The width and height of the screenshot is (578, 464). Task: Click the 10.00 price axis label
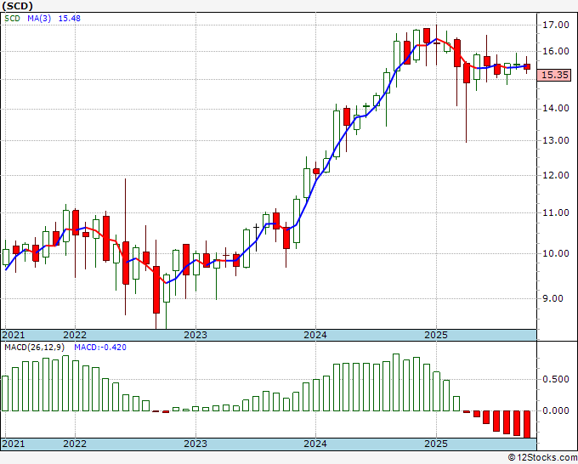(556, 253)
